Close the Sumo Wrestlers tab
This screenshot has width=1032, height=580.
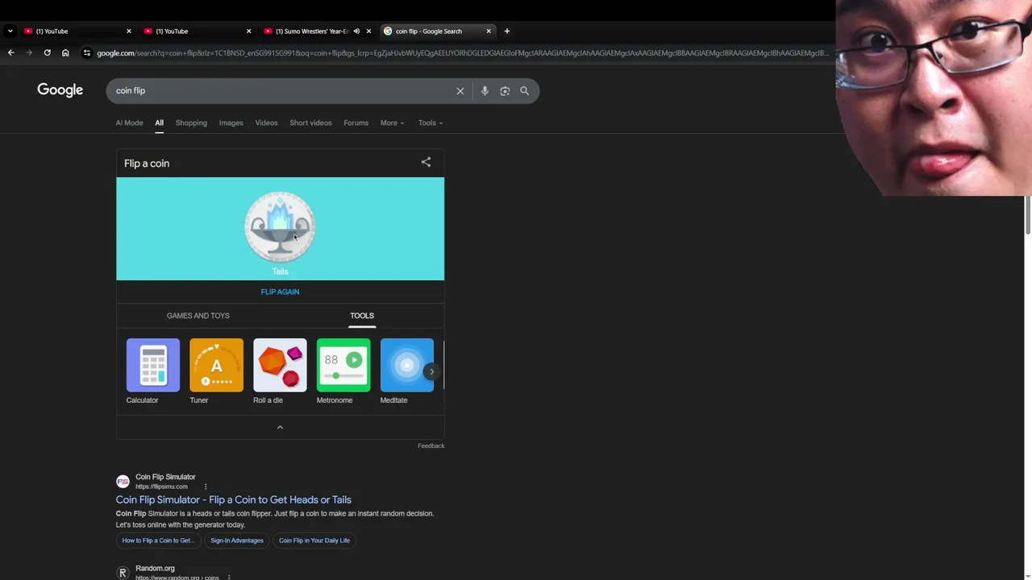coord(368,31)
